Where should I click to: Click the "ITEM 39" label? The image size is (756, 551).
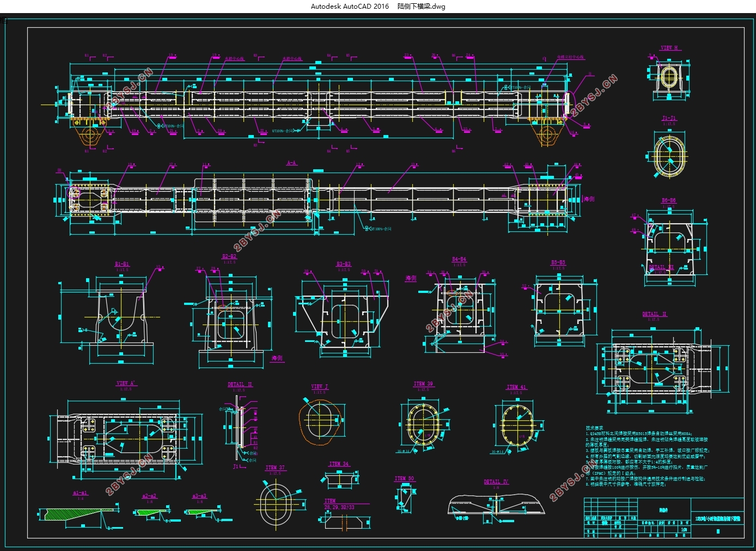[x=423, y=384]
